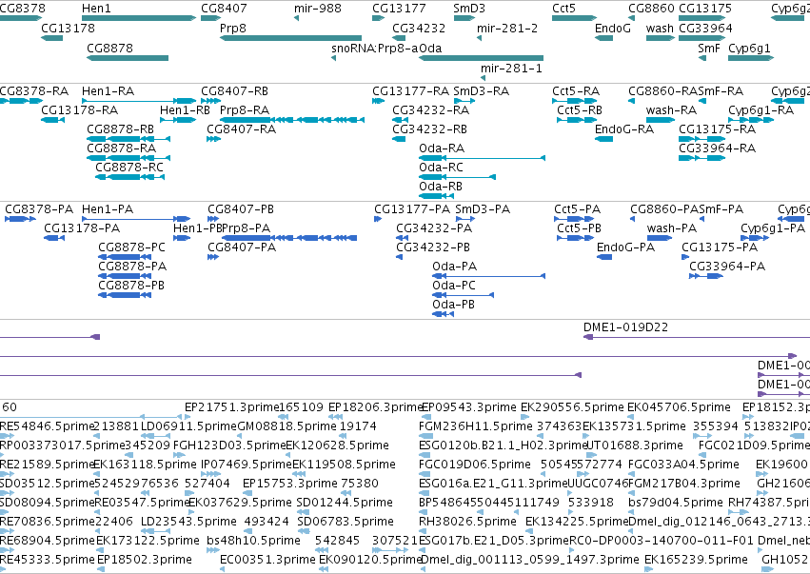Select the CG8878-RB transcript
The height and width of the screenshot is (574, 810).
coord(128,139)
